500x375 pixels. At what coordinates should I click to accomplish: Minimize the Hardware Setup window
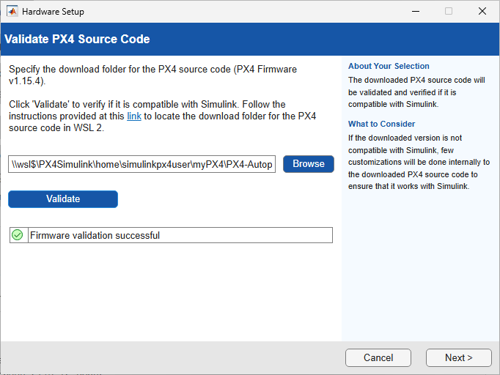click(x=416, y=11)
